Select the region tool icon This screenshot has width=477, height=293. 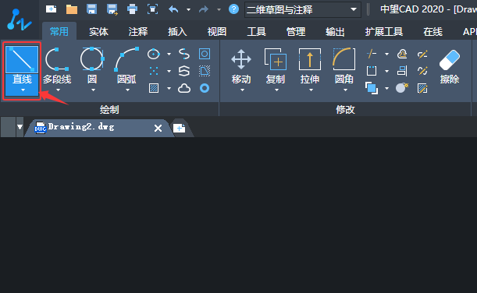click(x=205, y=54)
